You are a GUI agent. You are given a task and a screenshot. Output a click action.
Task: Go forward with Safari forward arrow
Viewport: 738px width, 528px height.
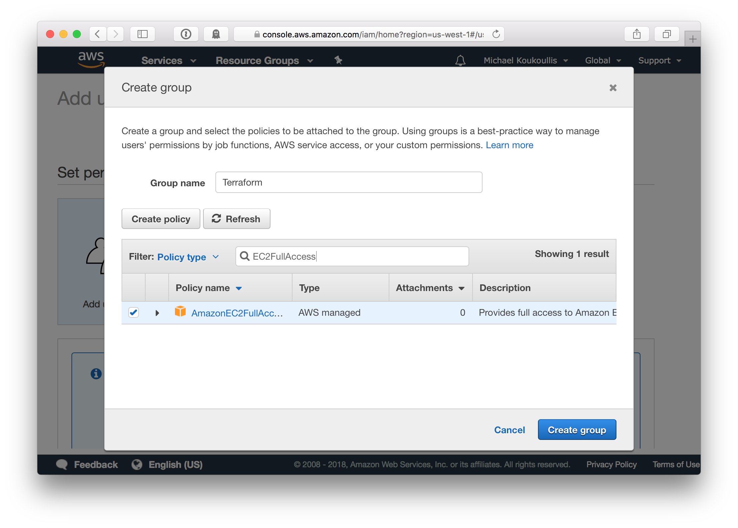[x=116, y=34]
